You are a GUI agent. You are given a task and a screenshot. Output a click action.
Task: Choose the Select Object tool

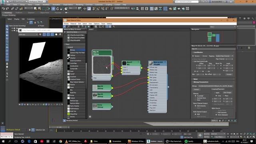[x=35, y=8]
